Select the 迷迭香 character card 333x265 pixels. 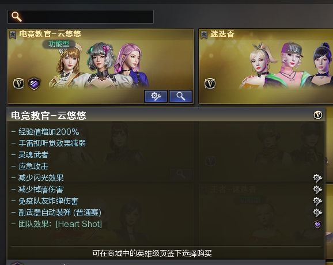[x=266, y=66]
